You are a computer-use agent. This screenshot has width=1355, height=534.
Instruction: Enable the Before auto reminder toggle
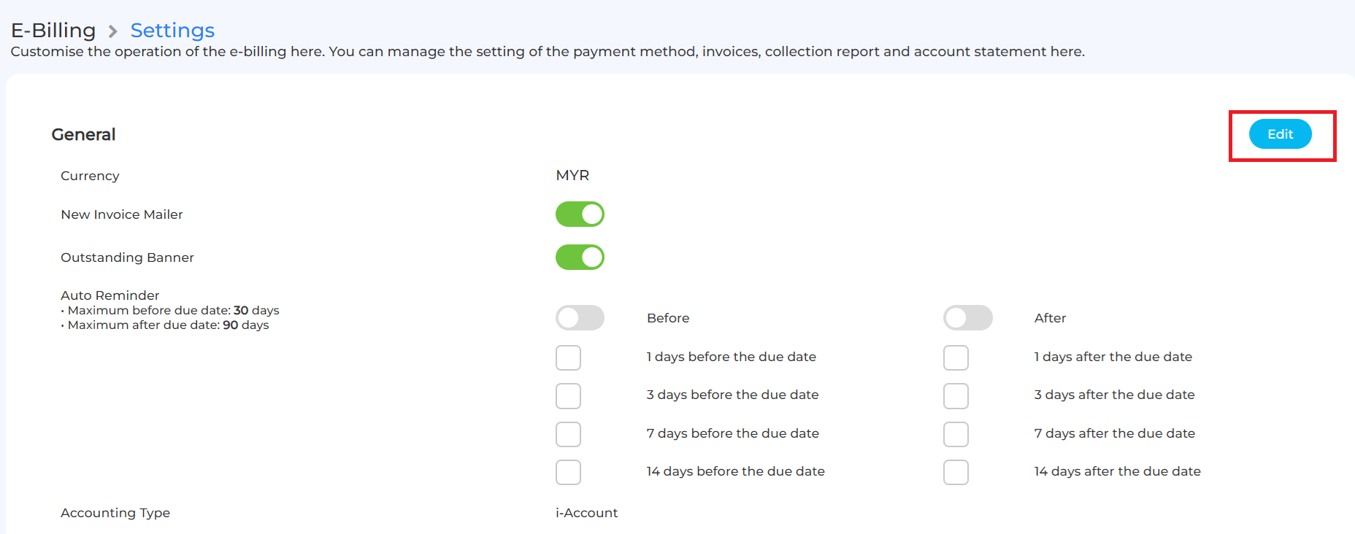point(580,318)
